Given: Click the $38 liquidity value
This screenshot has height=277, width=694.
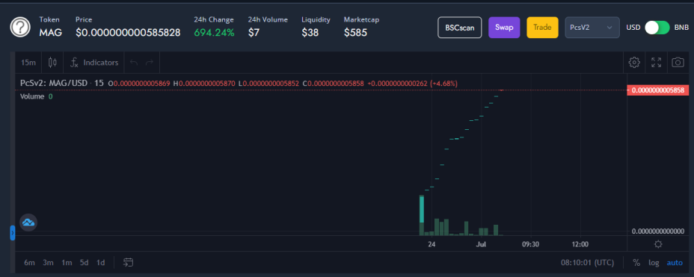Looking at the screenshot, I should tap(310, 32).
